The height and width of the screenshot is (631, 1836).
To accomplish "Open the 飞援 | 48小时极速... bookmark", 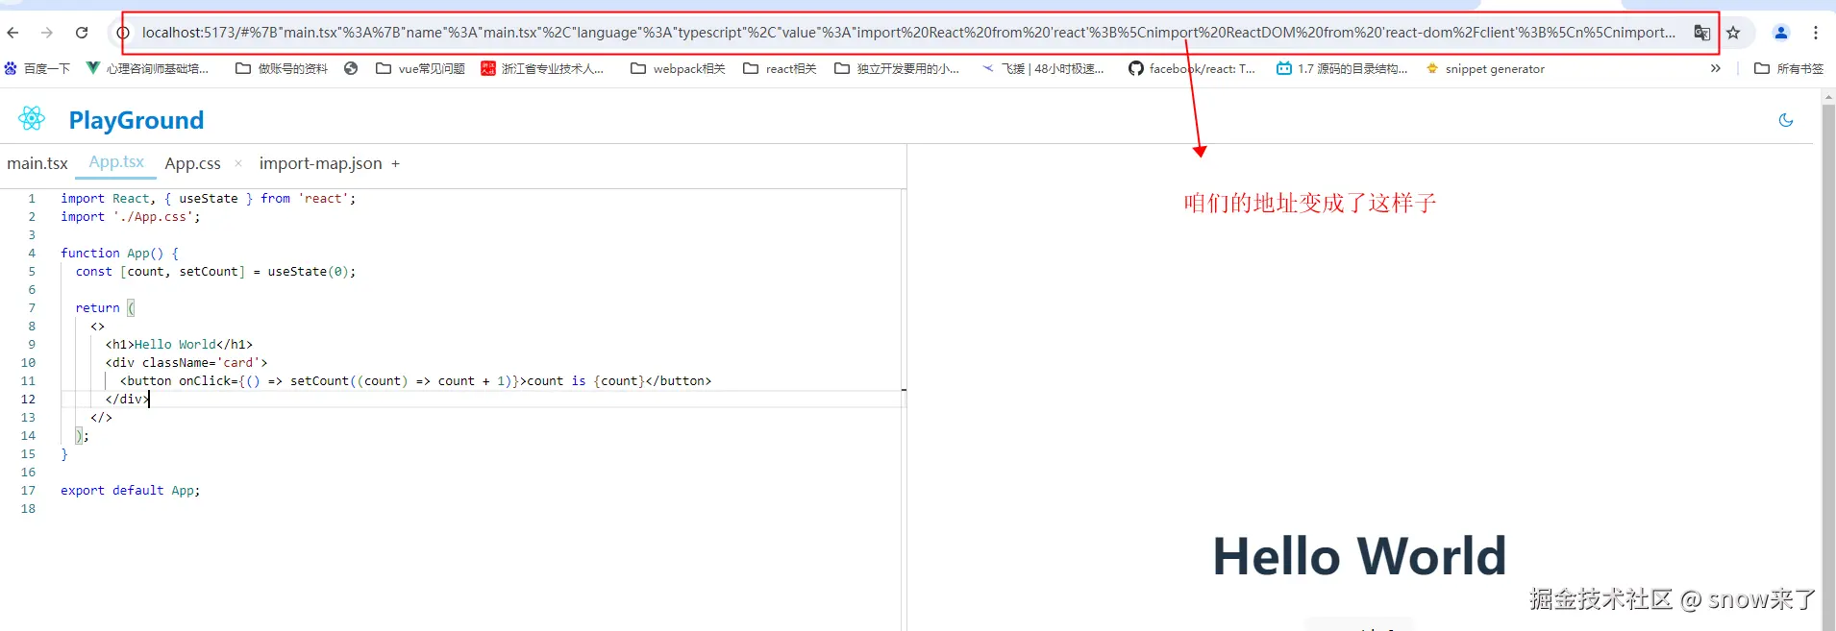I will coord(1043,68).
